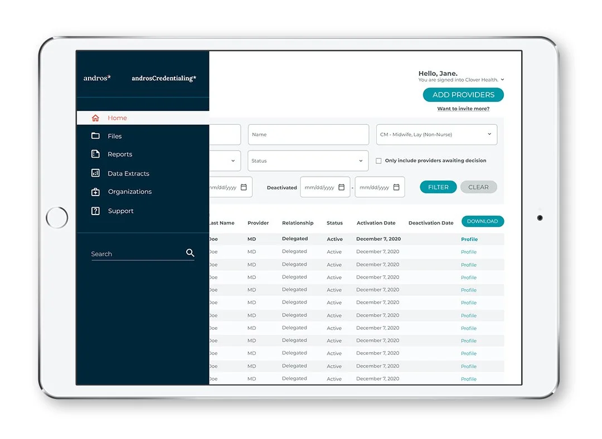
Task: Click the Status column header
Action: [x=334, y=223]
